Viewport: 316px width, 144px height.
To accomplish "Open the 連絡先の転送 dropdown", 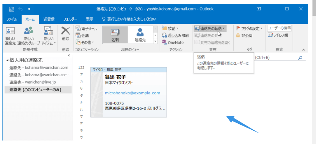I will pos(210,29).
